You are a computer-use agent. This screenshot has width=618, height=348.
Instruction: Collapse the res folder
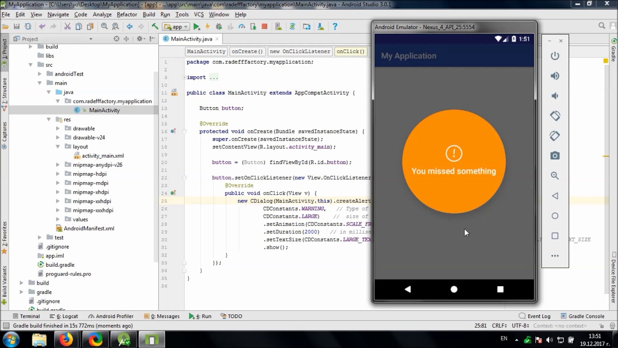[48, 119]
